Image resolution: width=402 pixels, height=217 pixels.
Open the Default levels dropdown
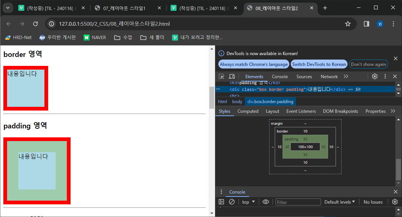point(339,202)
